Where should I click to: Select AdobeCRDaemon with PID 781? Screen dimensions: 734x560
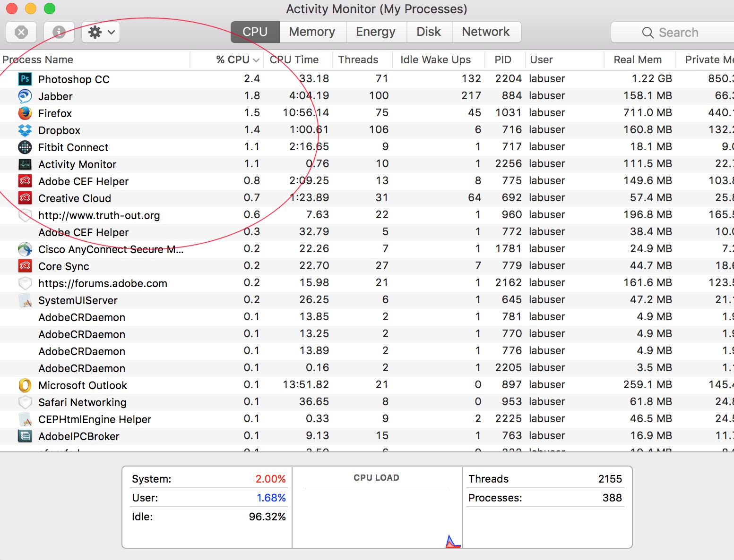pyautogui.click(x=82, y=317)
